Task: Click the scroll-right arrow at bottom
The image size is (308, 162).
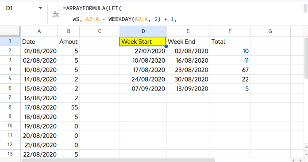Action: [x=300, y=160]
